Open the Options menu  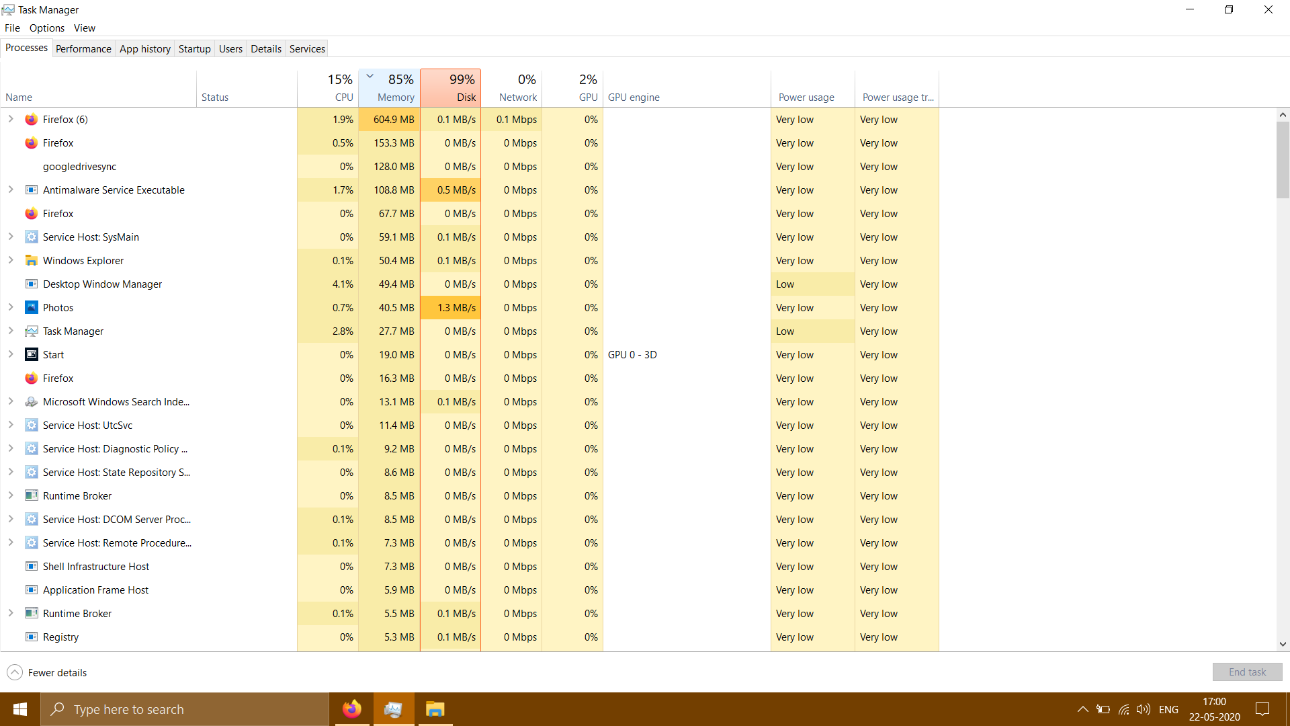[47, 28]
